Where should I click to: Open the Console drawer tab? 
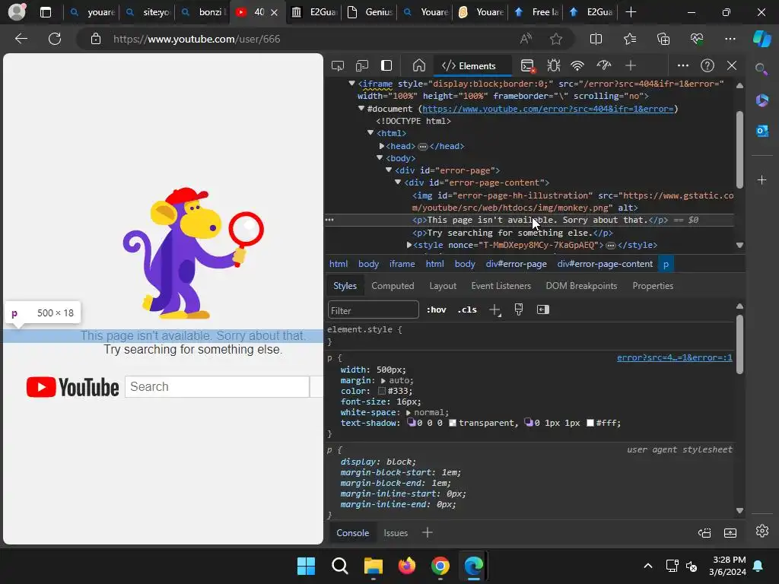coord(353,533)
